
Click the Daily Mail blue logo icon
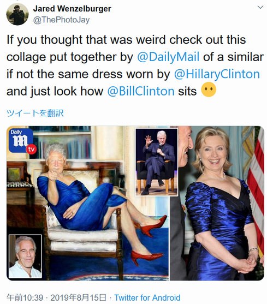pos(21,140)
